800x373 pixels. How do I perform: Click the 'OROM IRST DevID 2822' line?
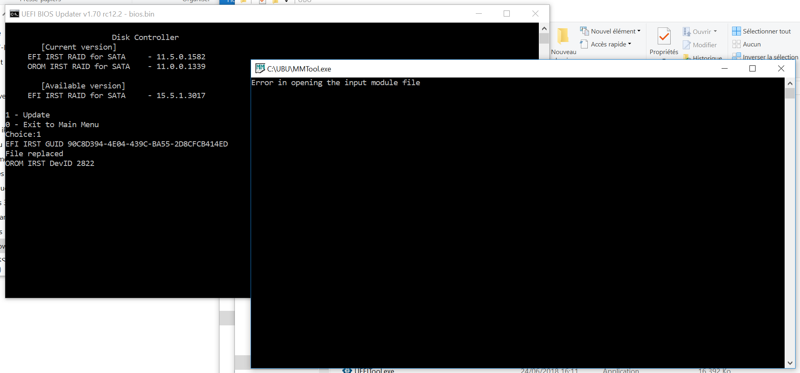[x=50, y=163]
